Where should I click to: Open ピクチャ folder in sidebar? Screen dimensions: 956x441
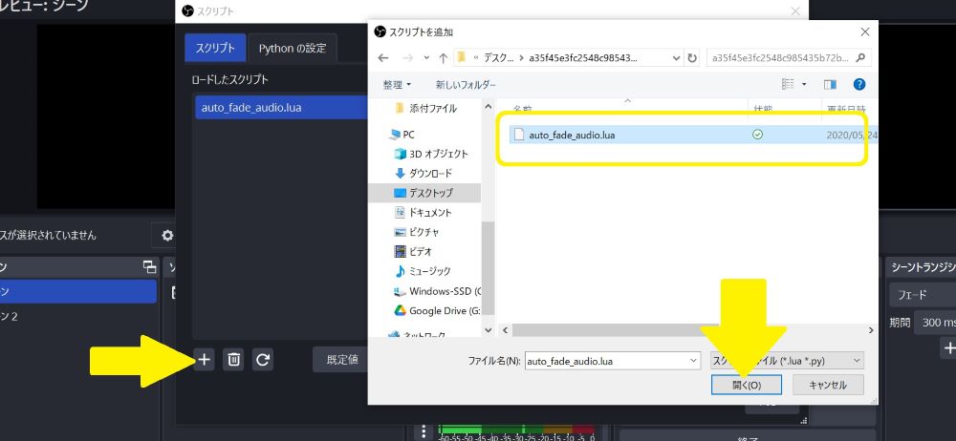click(417, 232)
